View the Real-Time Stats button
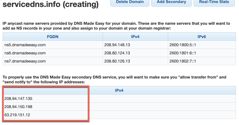The height and width of the screenshot is (125, 239). (x=214, y=3)
